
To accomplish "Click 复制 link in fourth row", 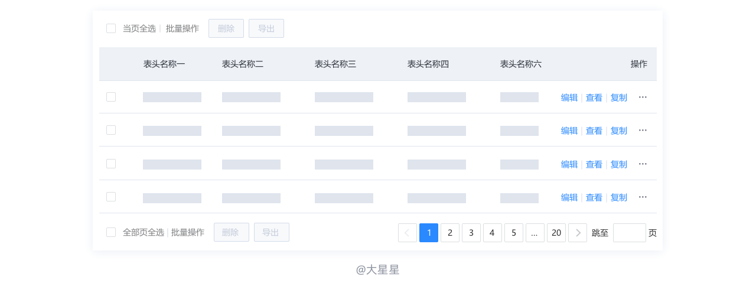I will point(619,197).
